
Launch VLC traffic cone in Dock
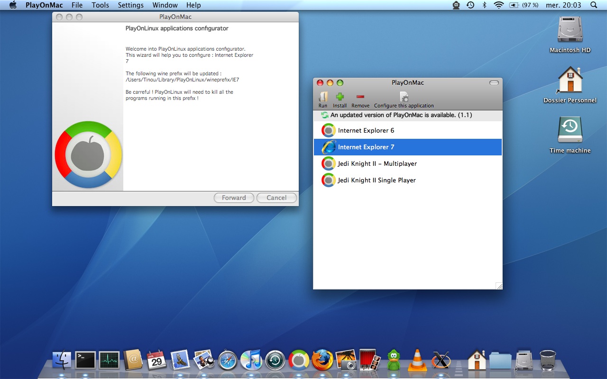(x=417, y=361)
